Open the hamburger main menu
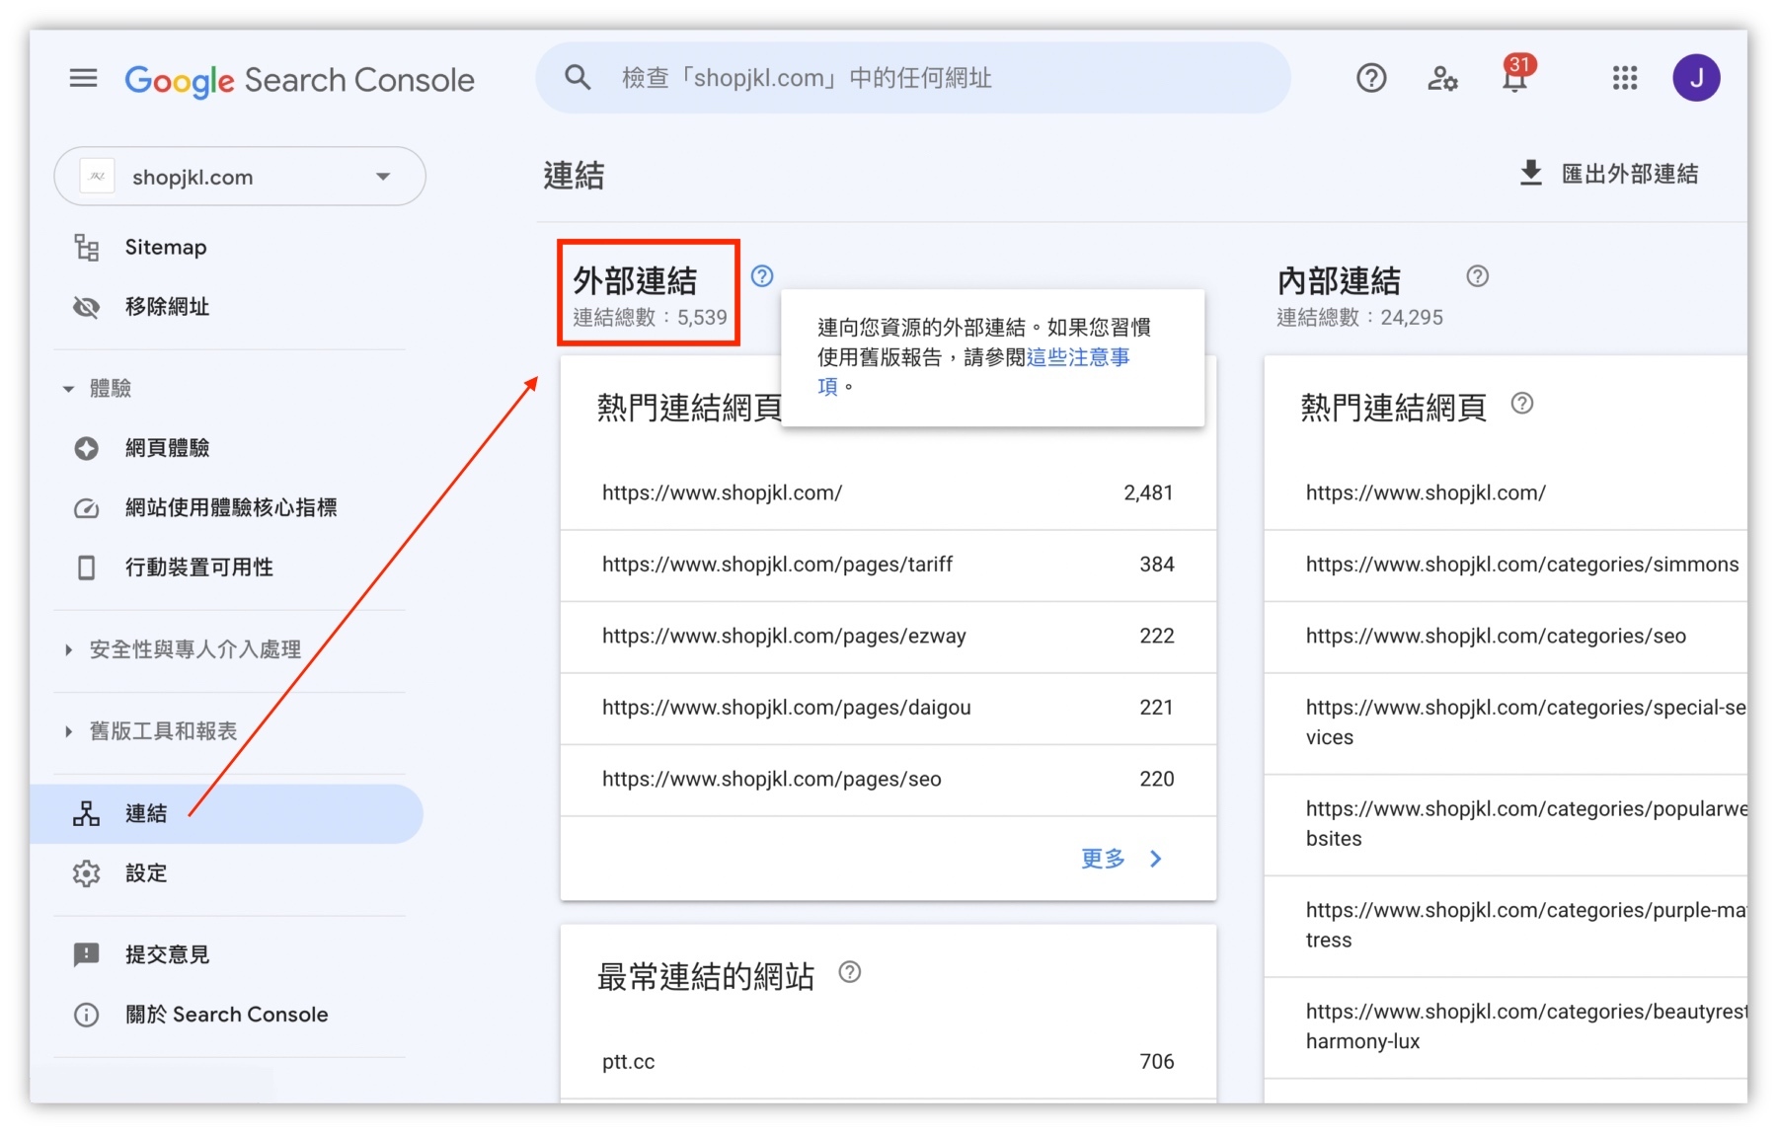Screen dimensions: 1777x1133 click(x=83, y=78)
